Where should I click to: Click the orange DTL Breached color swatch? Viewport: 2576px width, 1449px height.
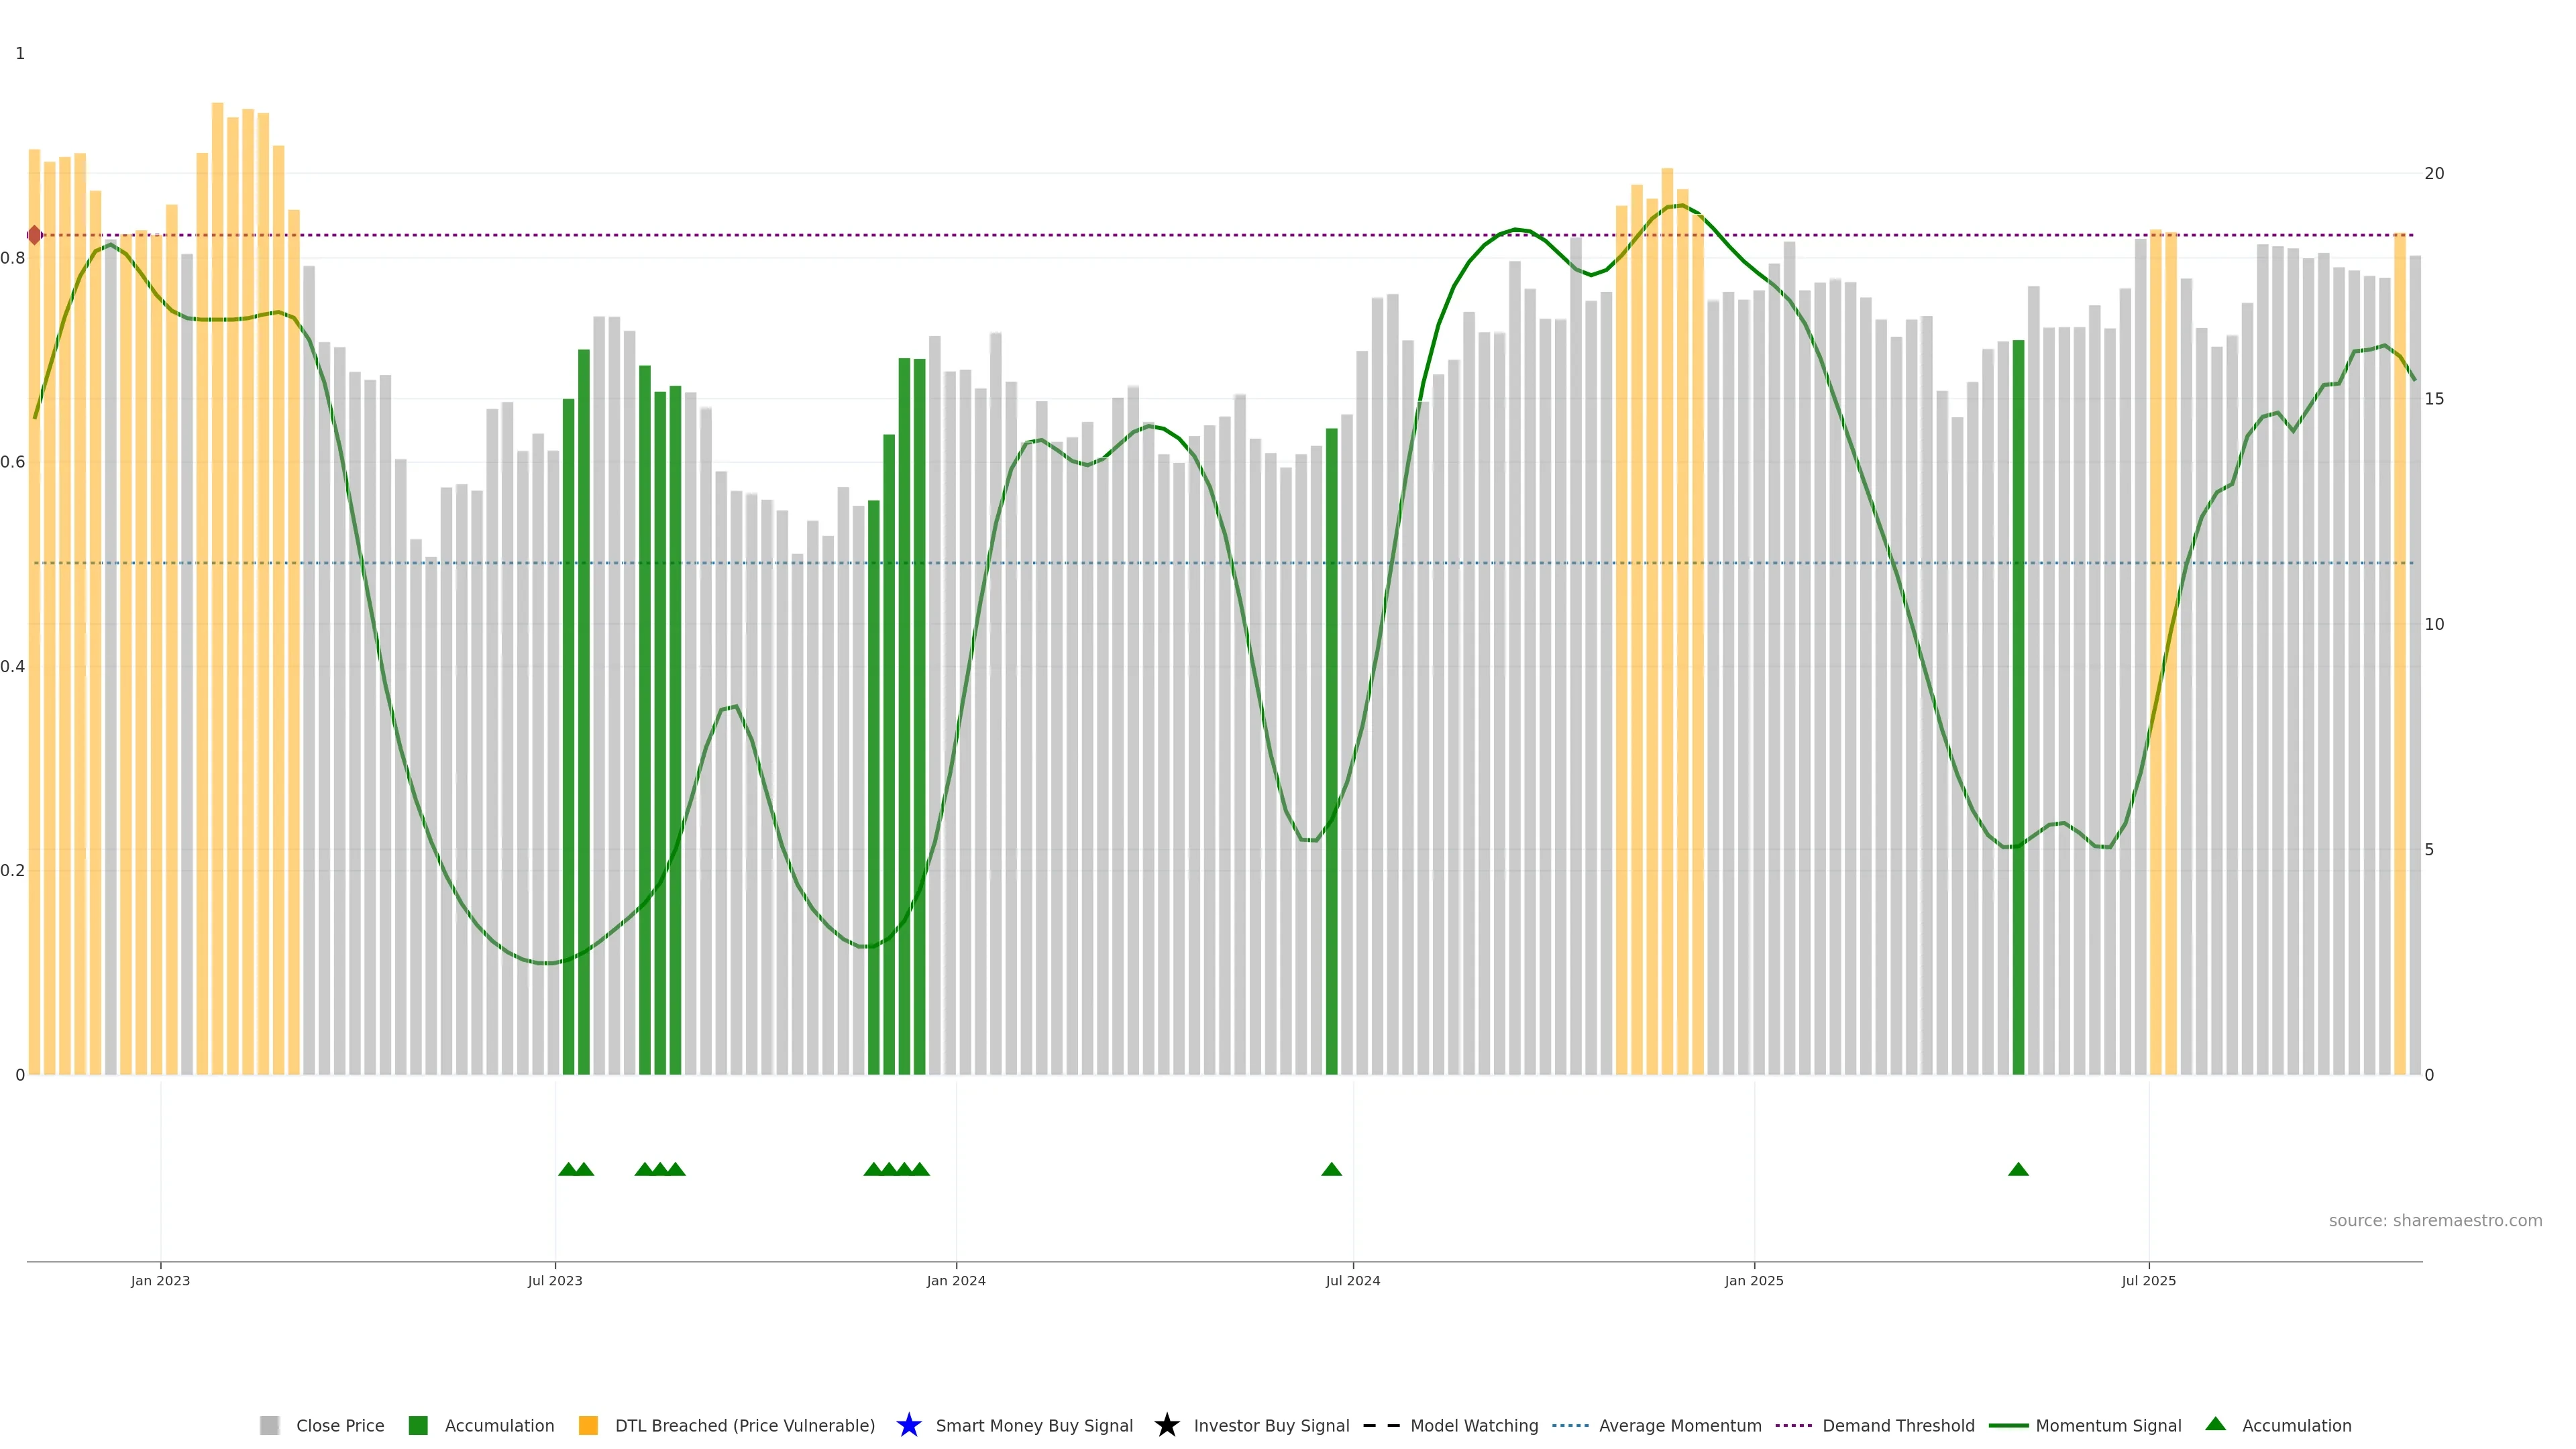[588, 1425]
